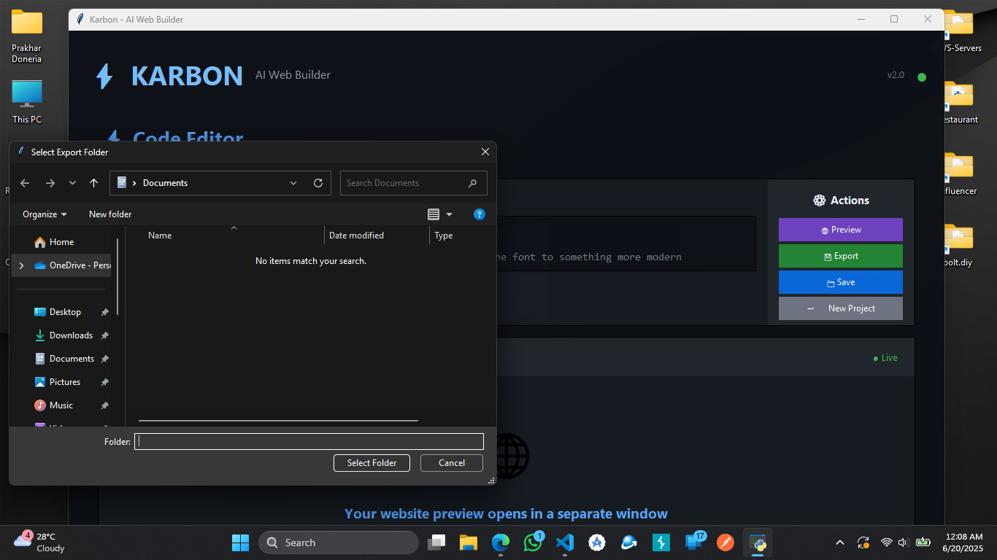Open Wi-Fi network settings in tray

click(886, 542)
